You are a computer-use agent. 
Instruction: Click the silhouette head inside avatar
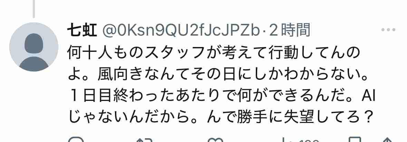[x=34, y=43]
